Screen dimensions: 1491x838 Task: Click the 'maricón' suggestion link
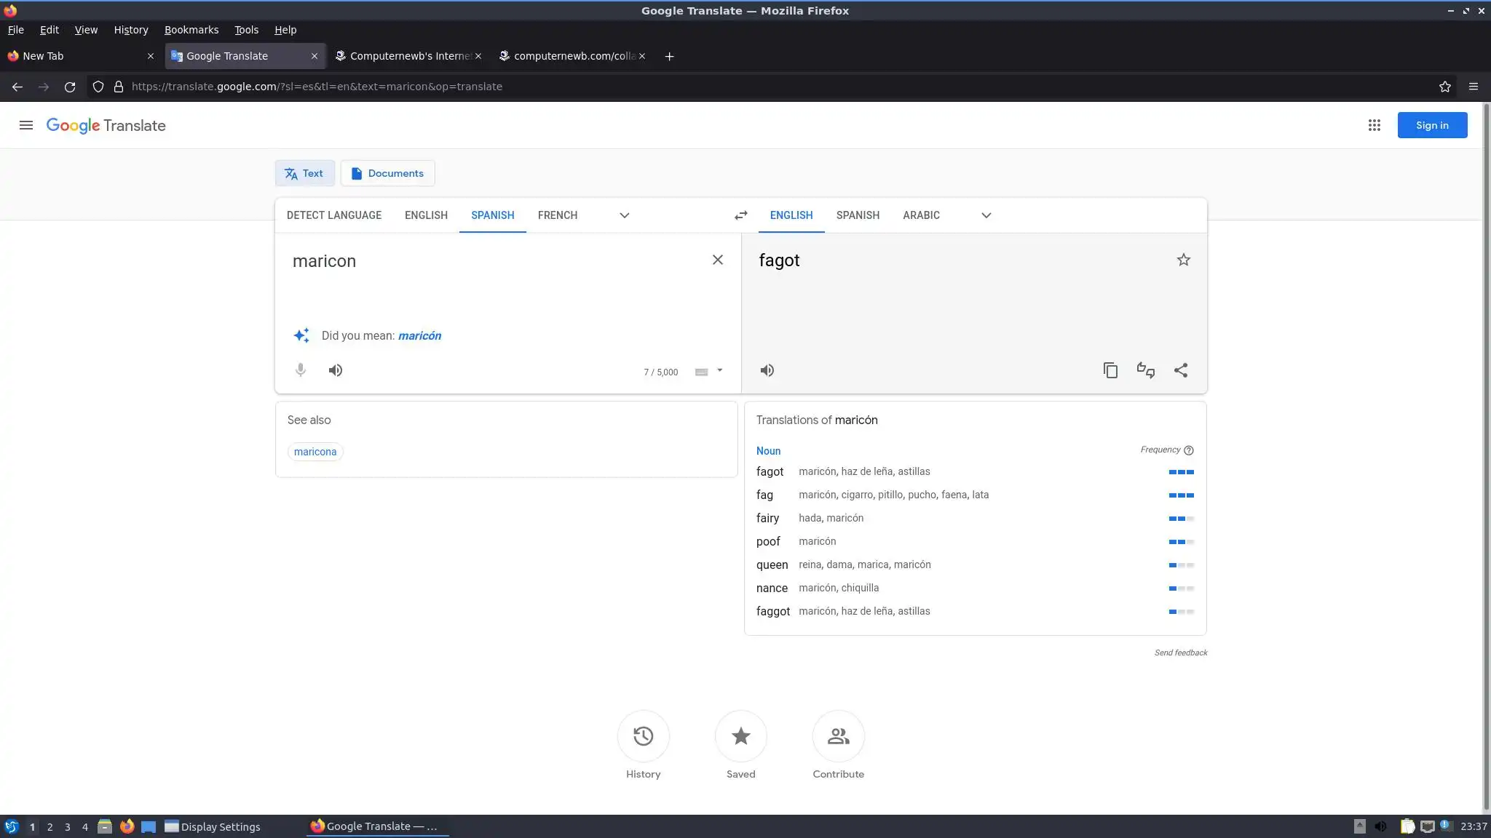[x=419, y=335]
